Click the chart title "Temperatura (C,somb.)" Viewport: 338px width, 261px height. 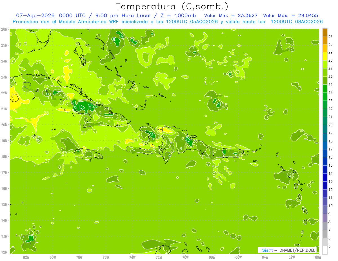coord(172,6)
